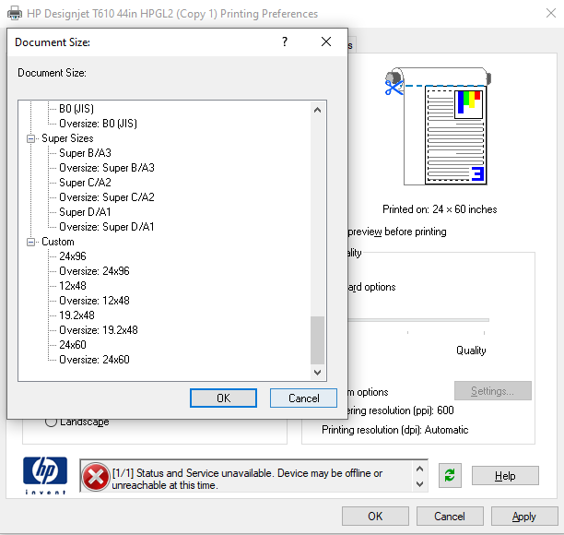Click the HP invent logo

pyautogui.click(x=45, y=476)
